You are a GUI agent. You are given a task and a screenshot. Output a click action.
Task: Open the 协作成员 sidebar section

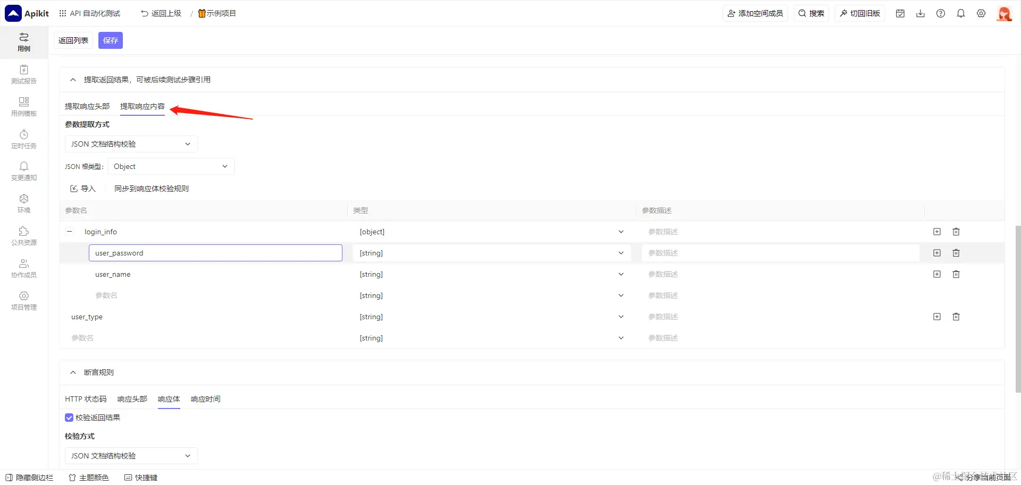coord(24,268)
